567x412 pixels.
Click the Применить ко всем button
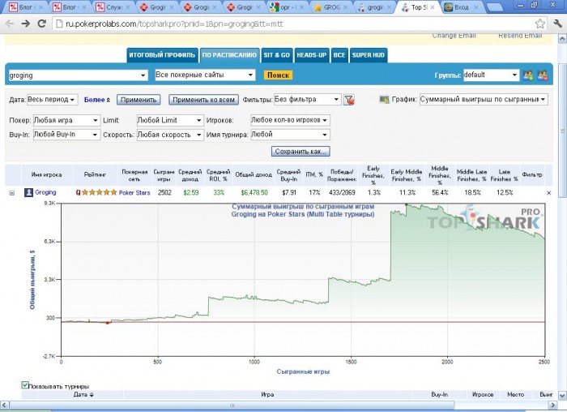click(x=203, y=100)
